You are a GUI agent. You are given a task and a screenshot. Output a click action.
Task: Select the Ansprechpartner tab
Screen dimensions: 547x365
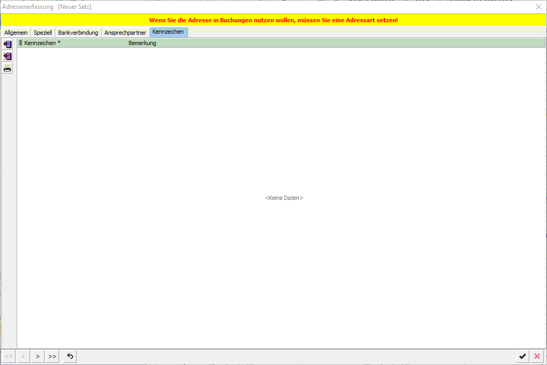pyautogui.click(x=125, y=33)
